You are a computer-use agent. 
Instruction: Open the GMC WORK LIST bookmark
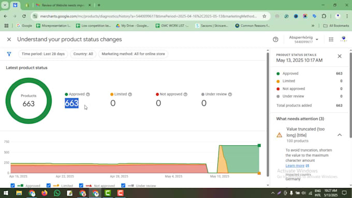(172, 26)
